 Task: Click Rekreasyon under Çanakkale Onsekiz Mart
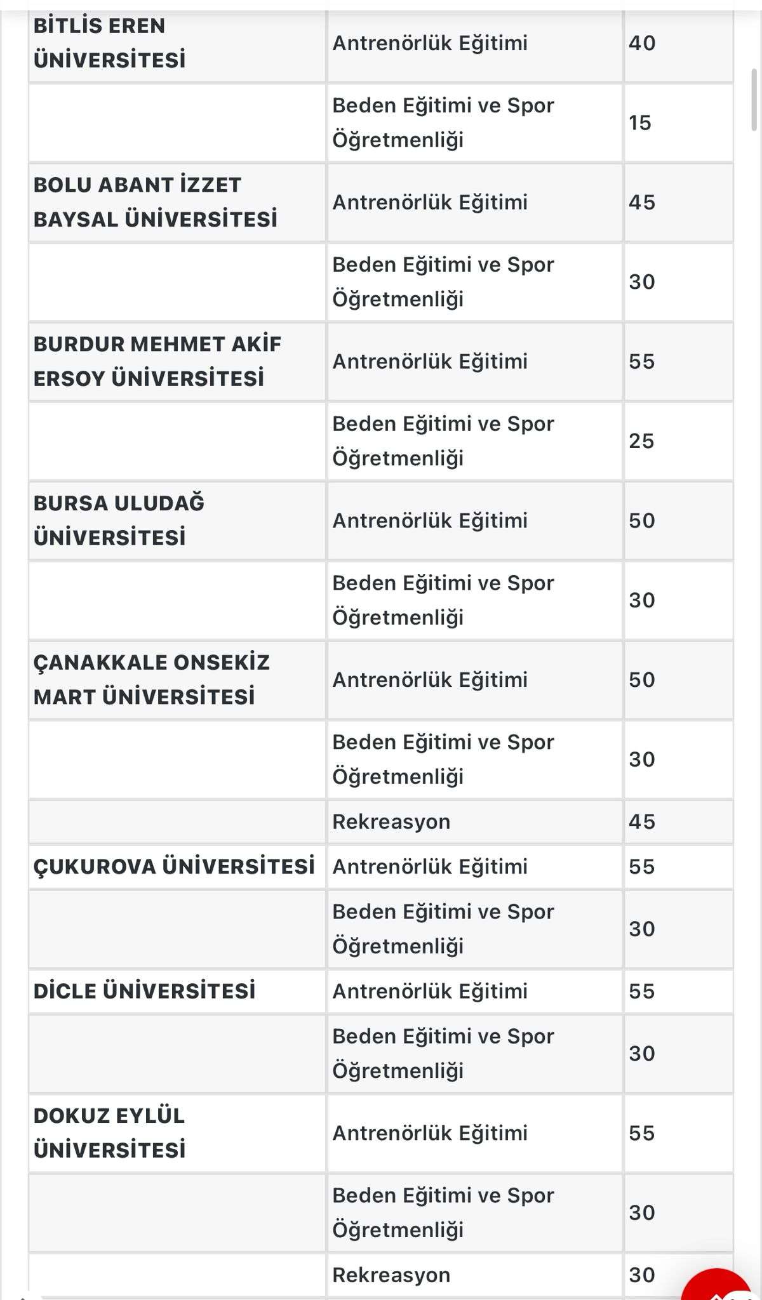click(391, 822)
